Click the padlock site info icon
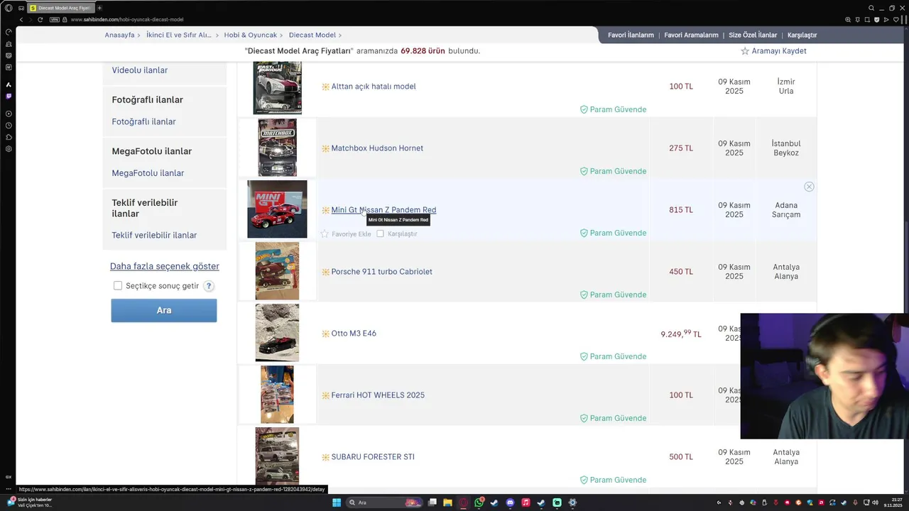909x511 pixels. 65,19
